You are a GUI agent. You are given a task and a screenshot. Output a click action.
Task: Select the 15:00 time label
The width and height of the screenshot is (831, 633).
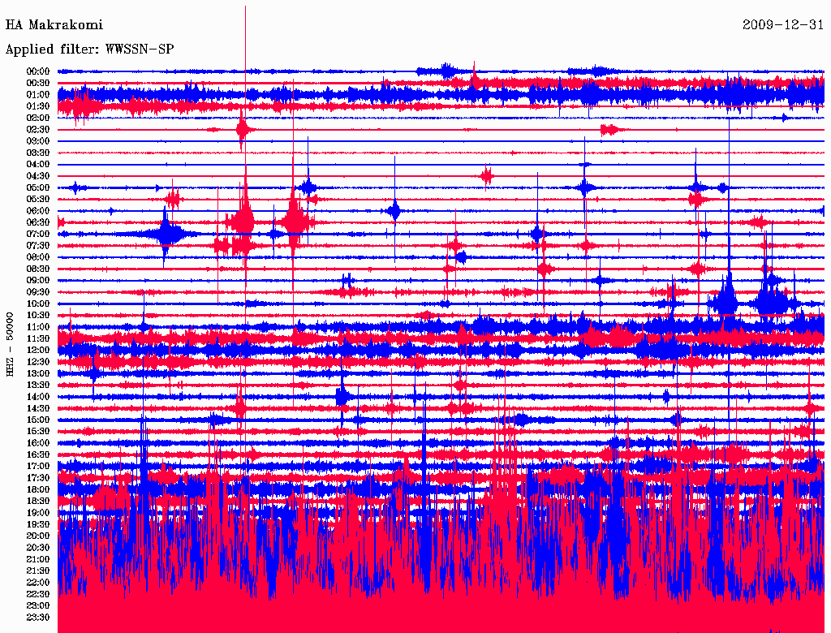(38, 420)
